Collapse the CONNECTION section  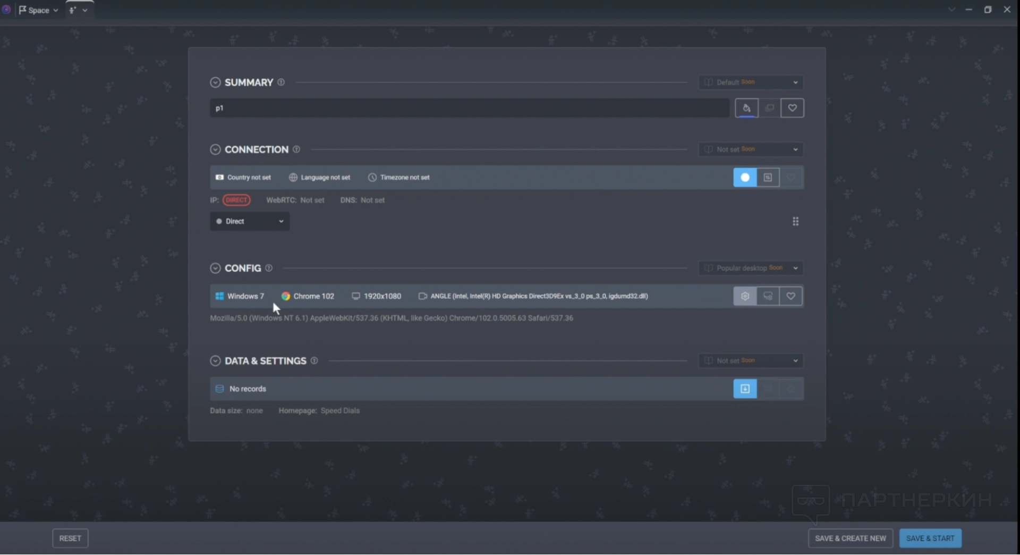(x=215, y=150)
